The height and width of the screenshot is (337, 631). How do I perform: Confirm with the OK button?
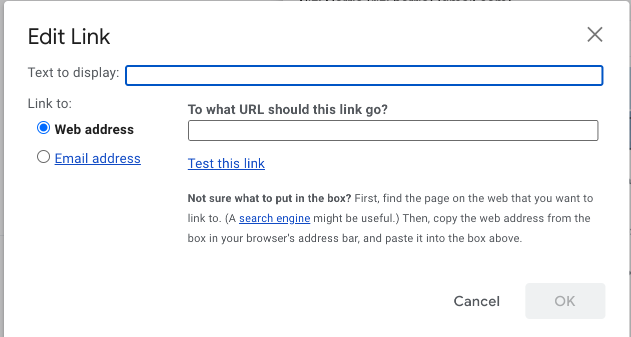[x=565, y=301]
